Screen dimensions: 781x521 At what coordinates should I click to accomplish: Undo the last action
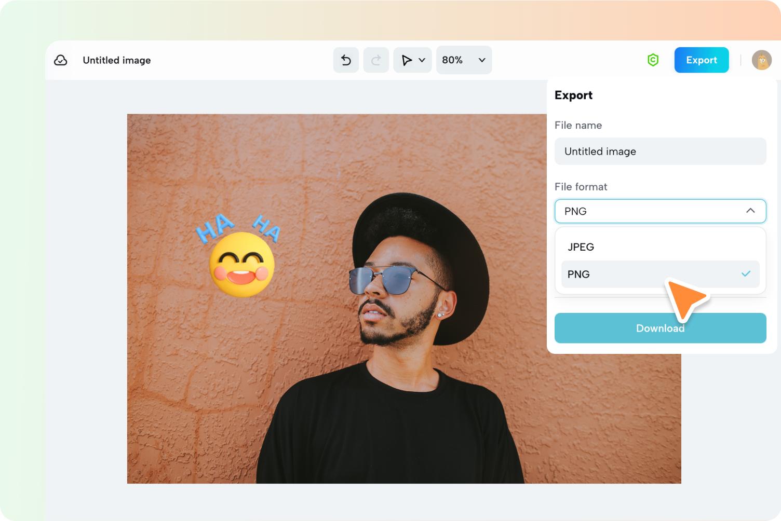pos(346,60)
